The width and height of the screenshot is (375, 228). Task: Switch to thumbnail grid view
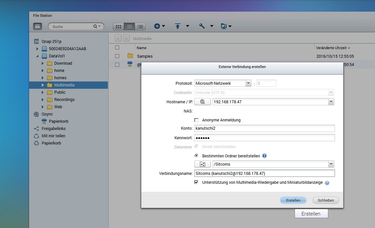118,26
